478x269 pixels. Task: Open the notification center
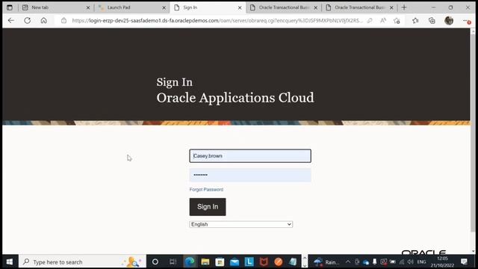point(464,262)
